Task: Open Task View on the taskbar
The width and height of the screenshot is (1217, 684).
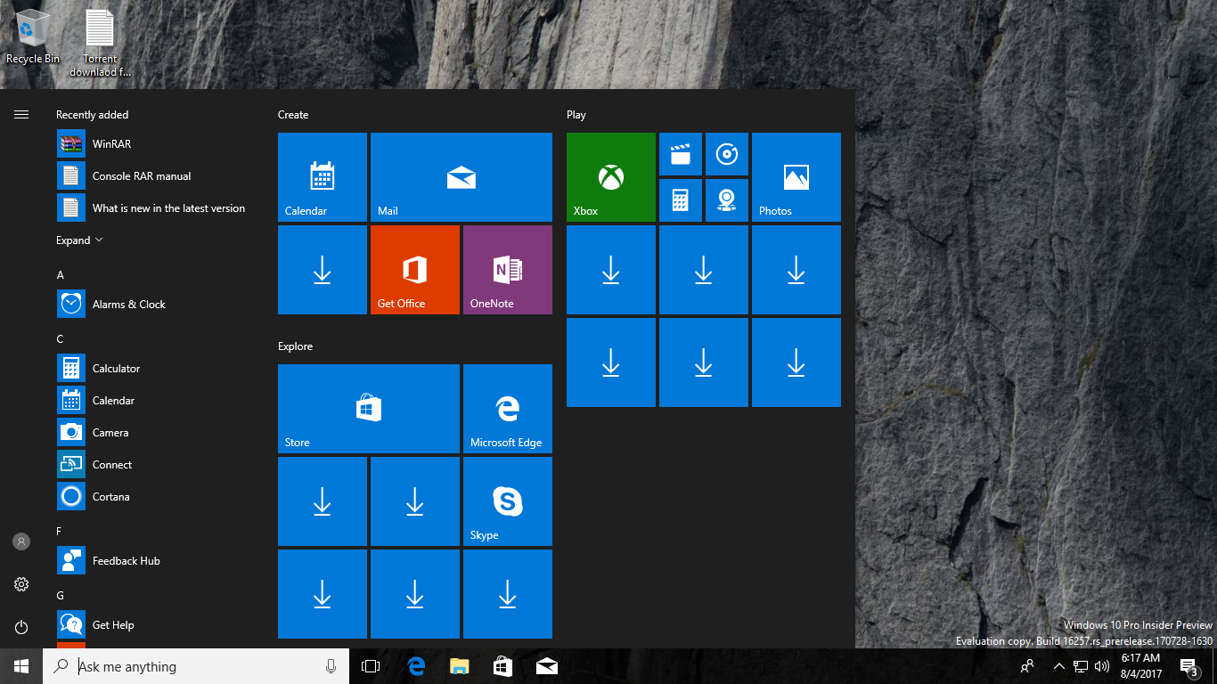Action: (371, 666)
